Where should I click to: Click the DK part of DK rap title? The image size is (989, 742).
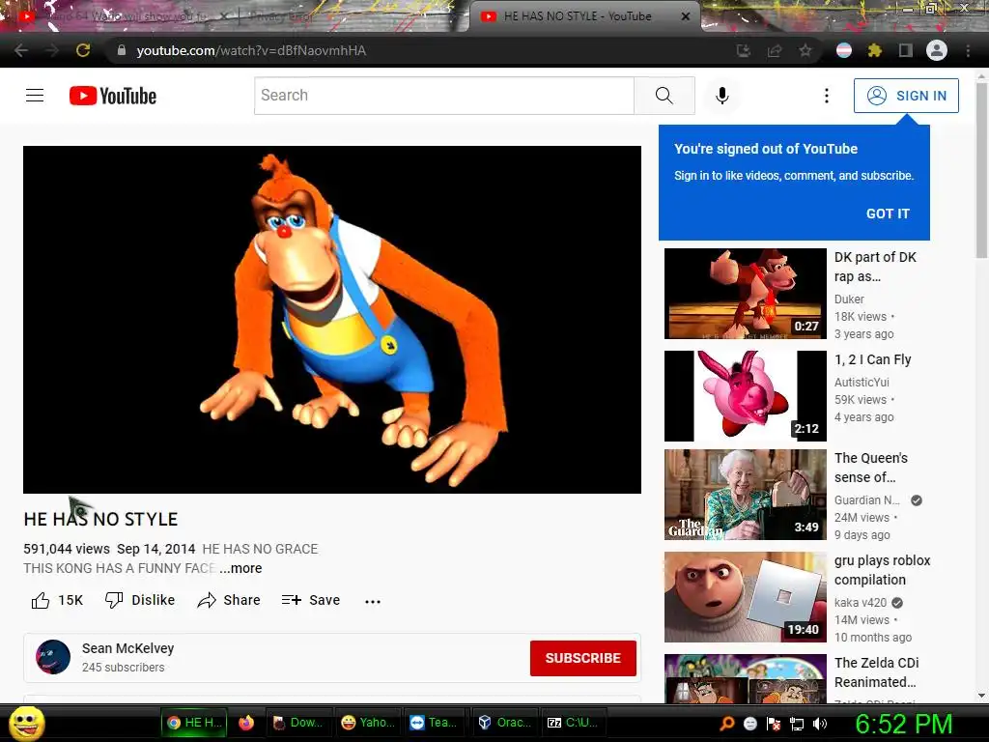click(875, 267)
